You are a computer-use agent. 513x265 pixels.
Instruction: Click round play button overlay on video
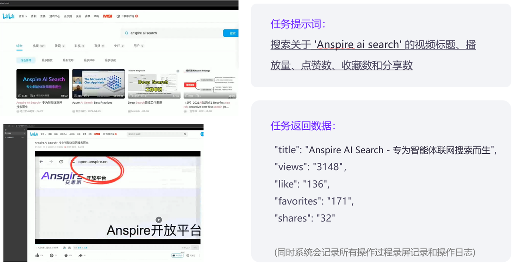159,220
